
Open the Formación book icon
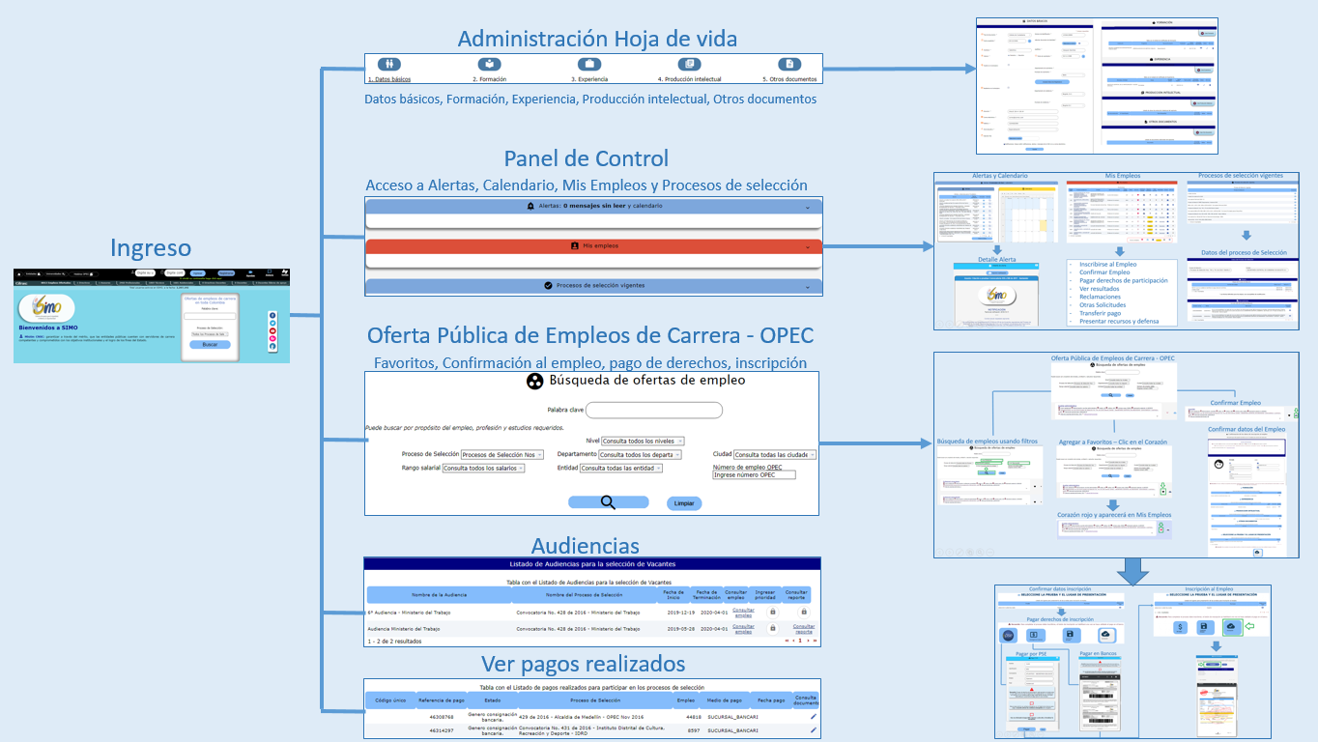point(491,65)
